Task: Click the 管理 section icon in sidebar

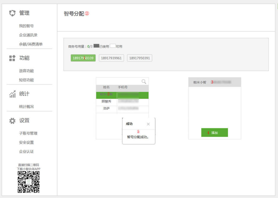Action: [x=12, y=13]
